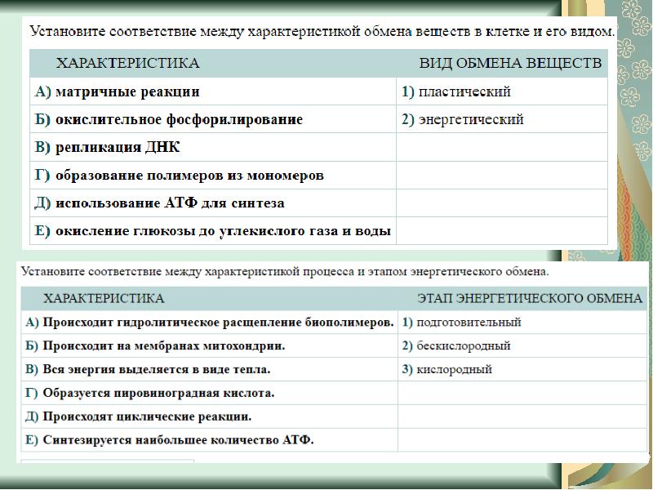Click the "ВИД ОБМЕНА ВЕЩЕСТВ" column header

(x=510, y=63)
